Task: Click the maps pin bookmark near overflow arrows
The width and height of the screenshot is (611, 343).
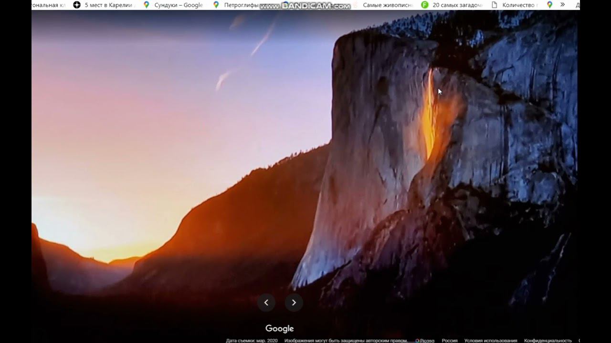Action: coord(549,5)
